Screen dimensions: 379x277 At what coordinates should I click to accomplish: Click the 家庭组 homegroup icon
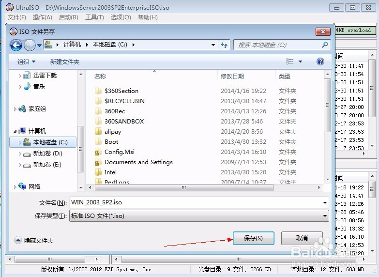pyautogui.click(x=22, y=109)
